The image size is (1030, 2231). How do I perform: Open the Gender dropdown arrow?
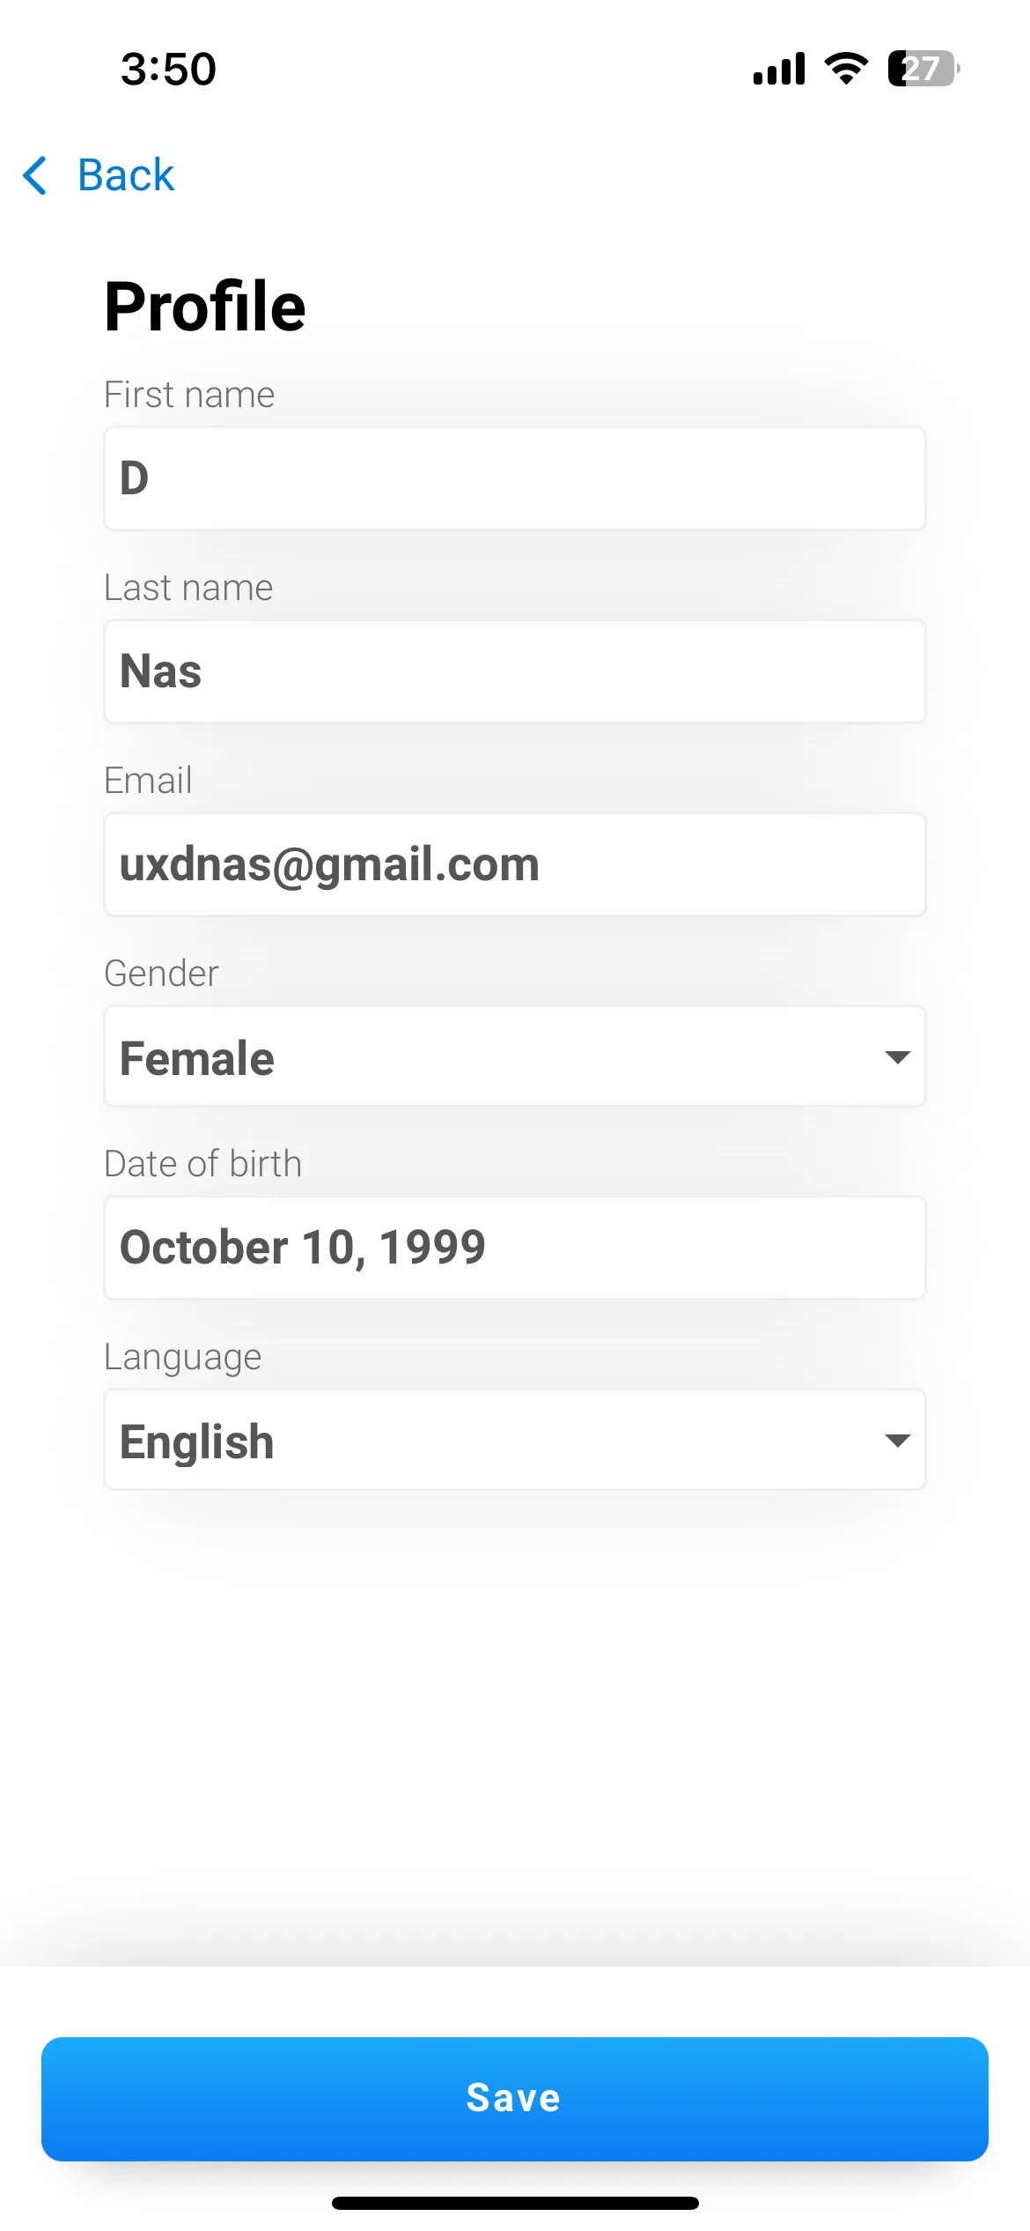coord(897,1057)
